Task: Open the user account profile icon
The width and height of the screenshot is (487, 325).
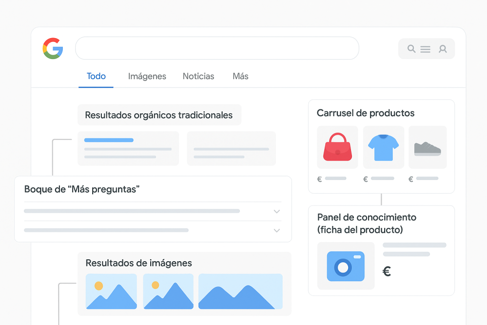Action: (x=443, y=49)
